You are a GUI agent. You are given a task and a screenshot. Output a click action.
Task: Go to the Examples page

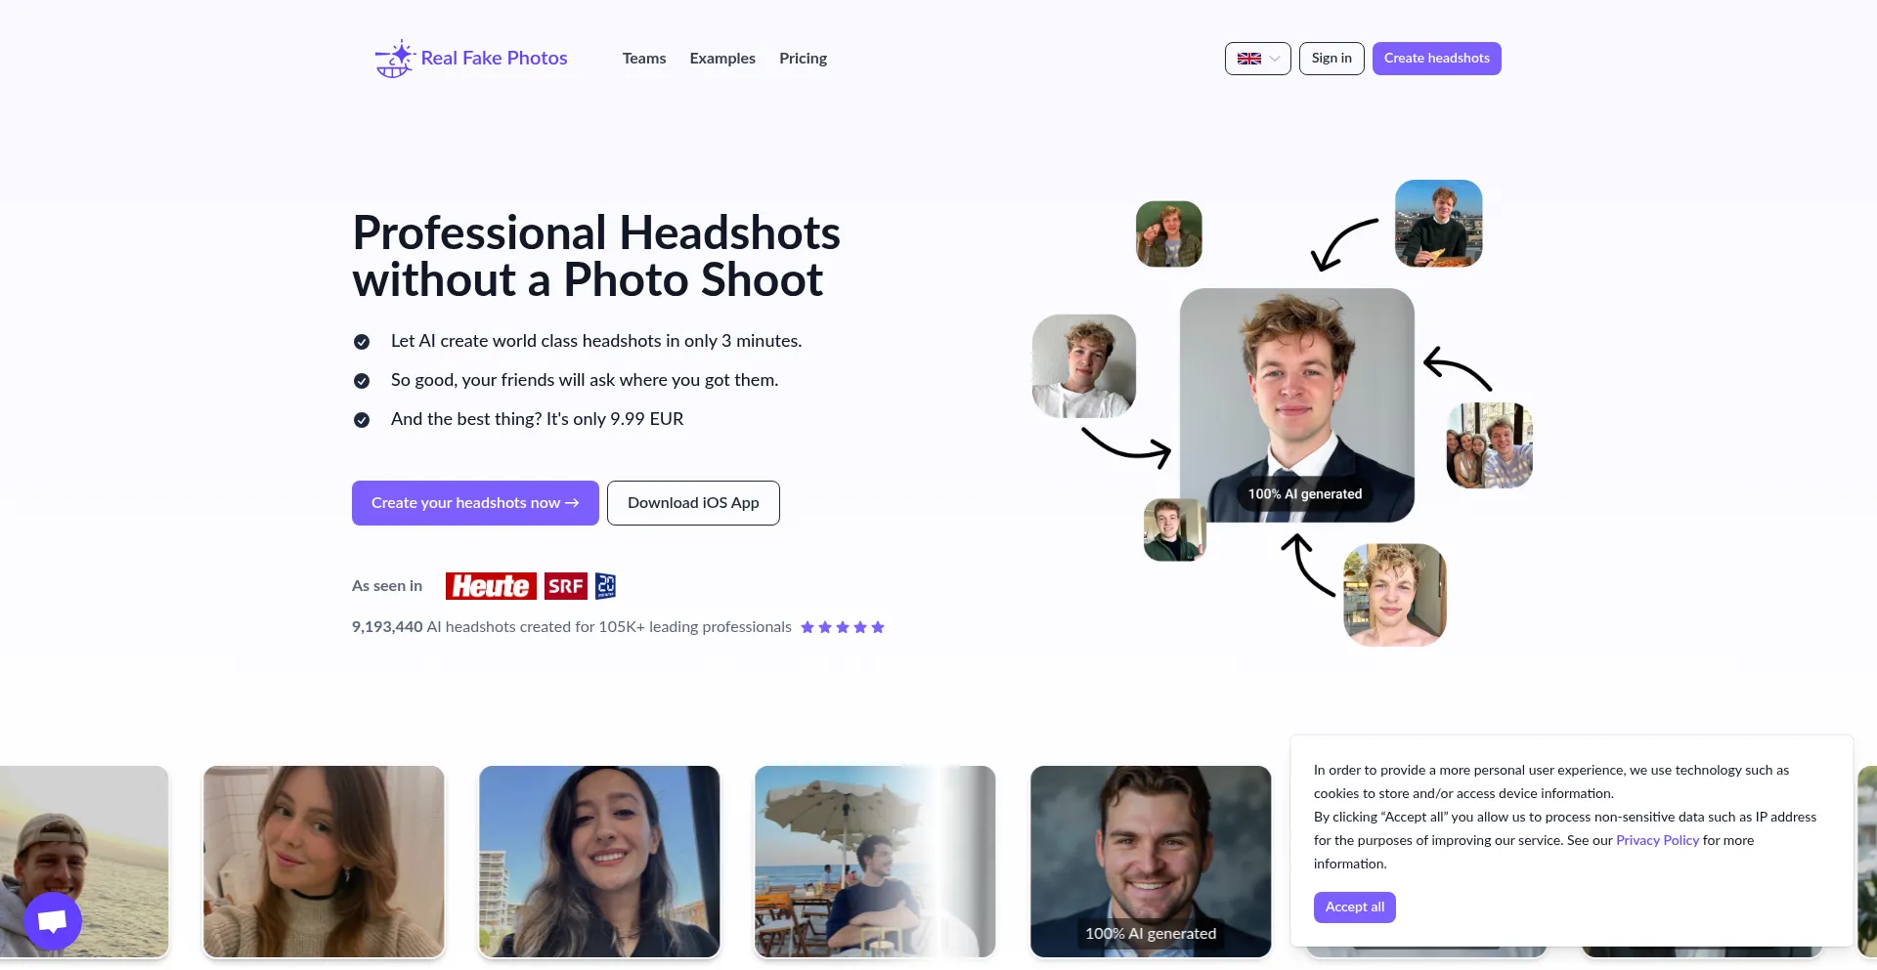pos(722,59)
